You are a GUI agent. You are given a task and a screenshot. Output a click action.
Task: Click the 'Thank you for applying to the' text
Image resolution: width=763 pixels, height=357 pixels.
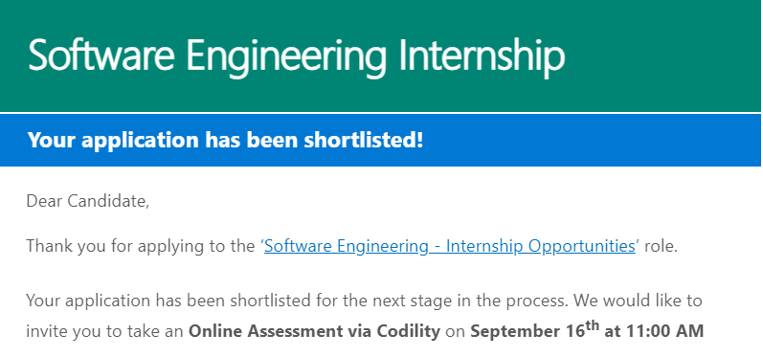[x=141, y=247]
